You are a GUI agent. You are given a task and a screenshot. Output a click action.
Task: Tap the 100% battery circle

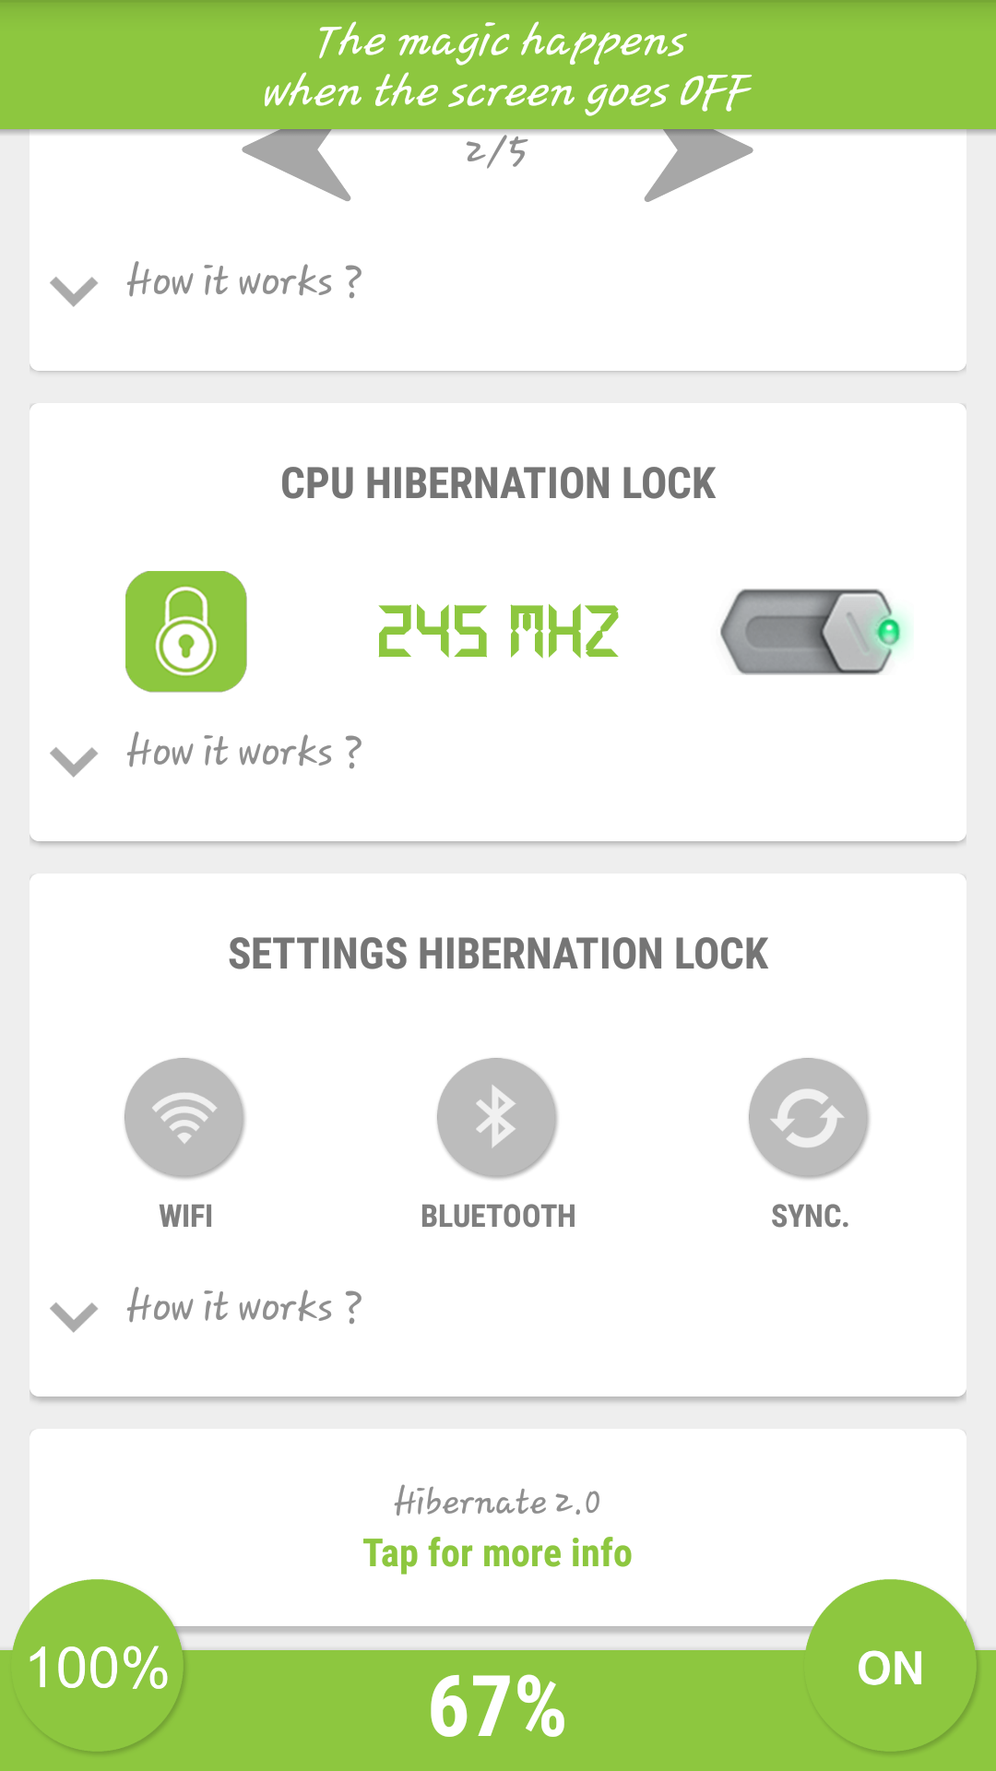[98, 1666]
